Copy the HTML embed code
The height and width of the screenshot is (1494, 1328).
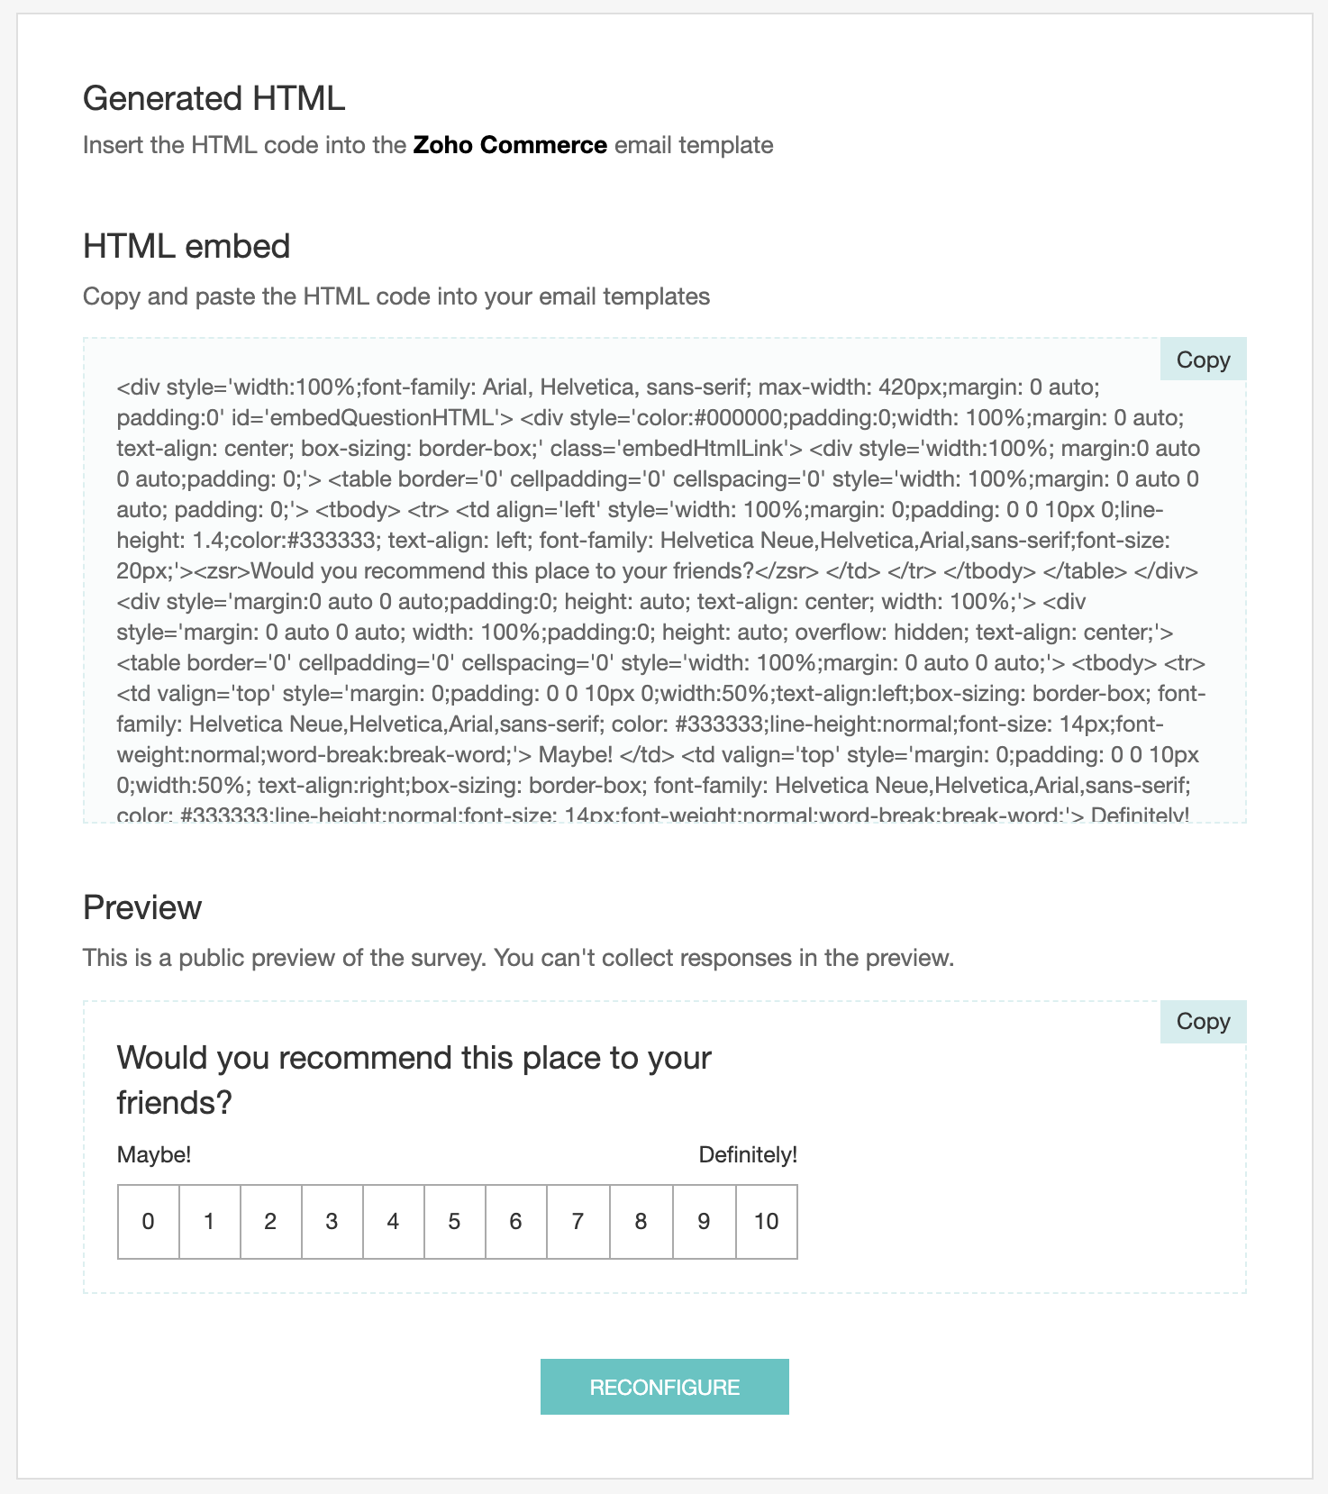[x=1203, y=360]
